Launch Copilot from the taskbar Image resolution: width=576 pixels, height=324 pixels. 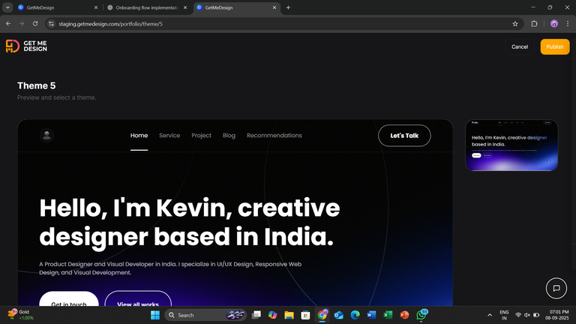272,315
